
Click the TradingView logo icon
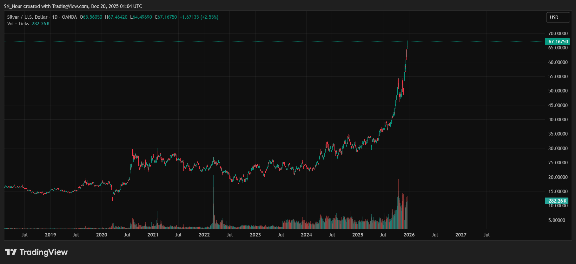11,252
